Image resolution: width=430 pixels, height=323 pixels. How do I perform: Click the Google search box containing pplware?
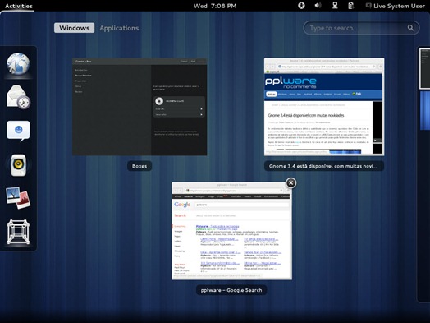tap(242, 205)
